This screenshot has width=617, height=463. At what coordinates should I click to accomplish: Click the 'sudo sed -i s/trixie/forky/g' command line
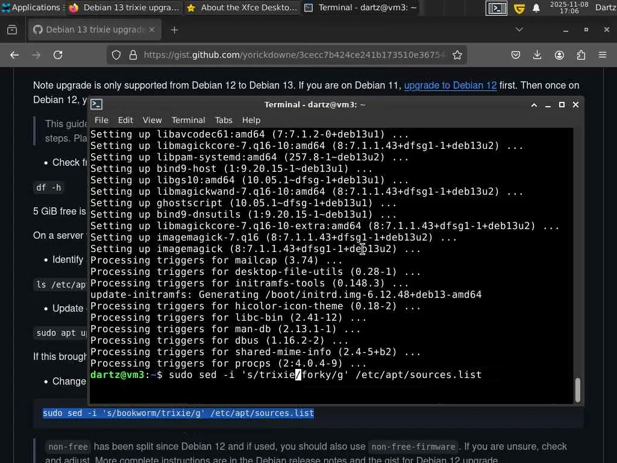click(325, 375)
